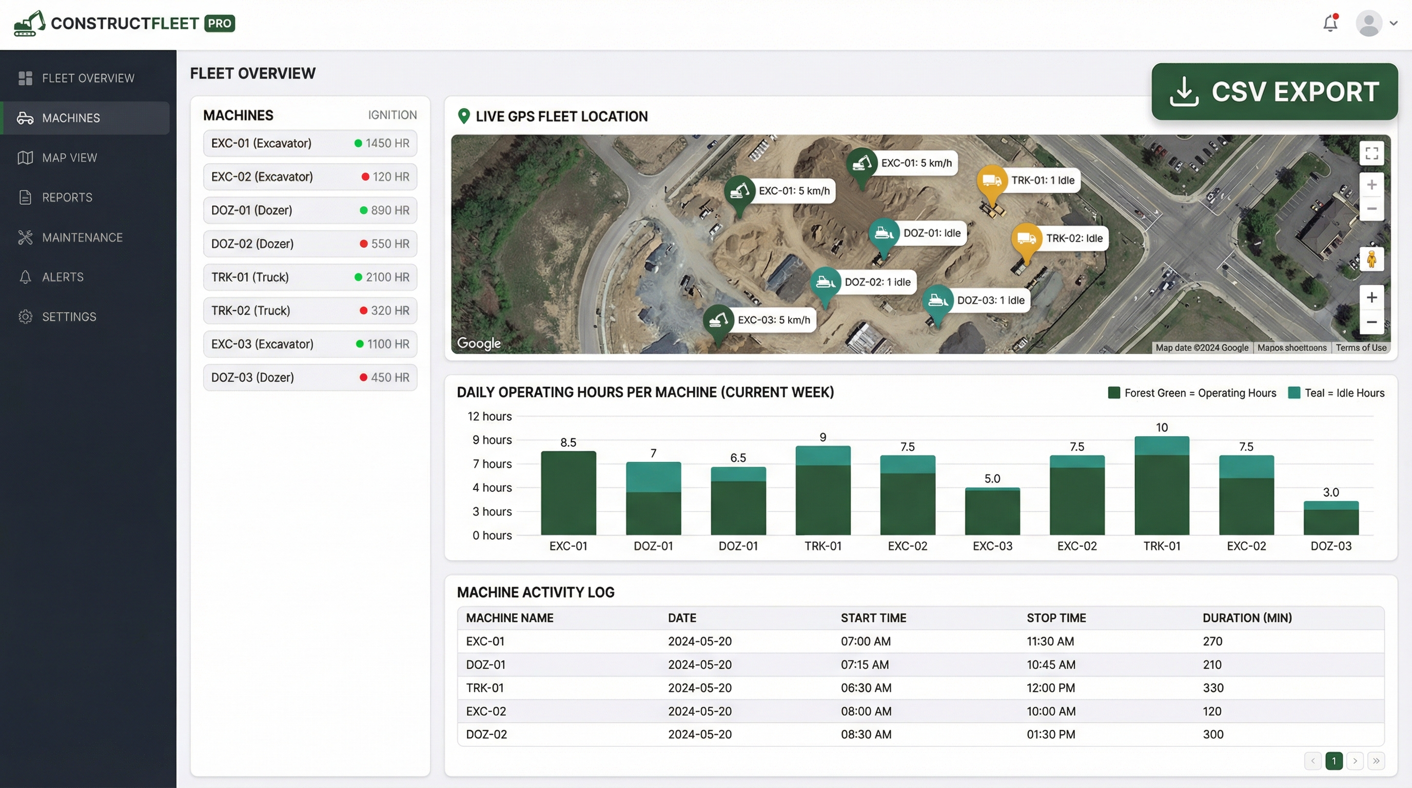This screenshot has width=1412, height=788.
Task: Select the DOZ-02 (Dozer) machine row
Action: 310,244
